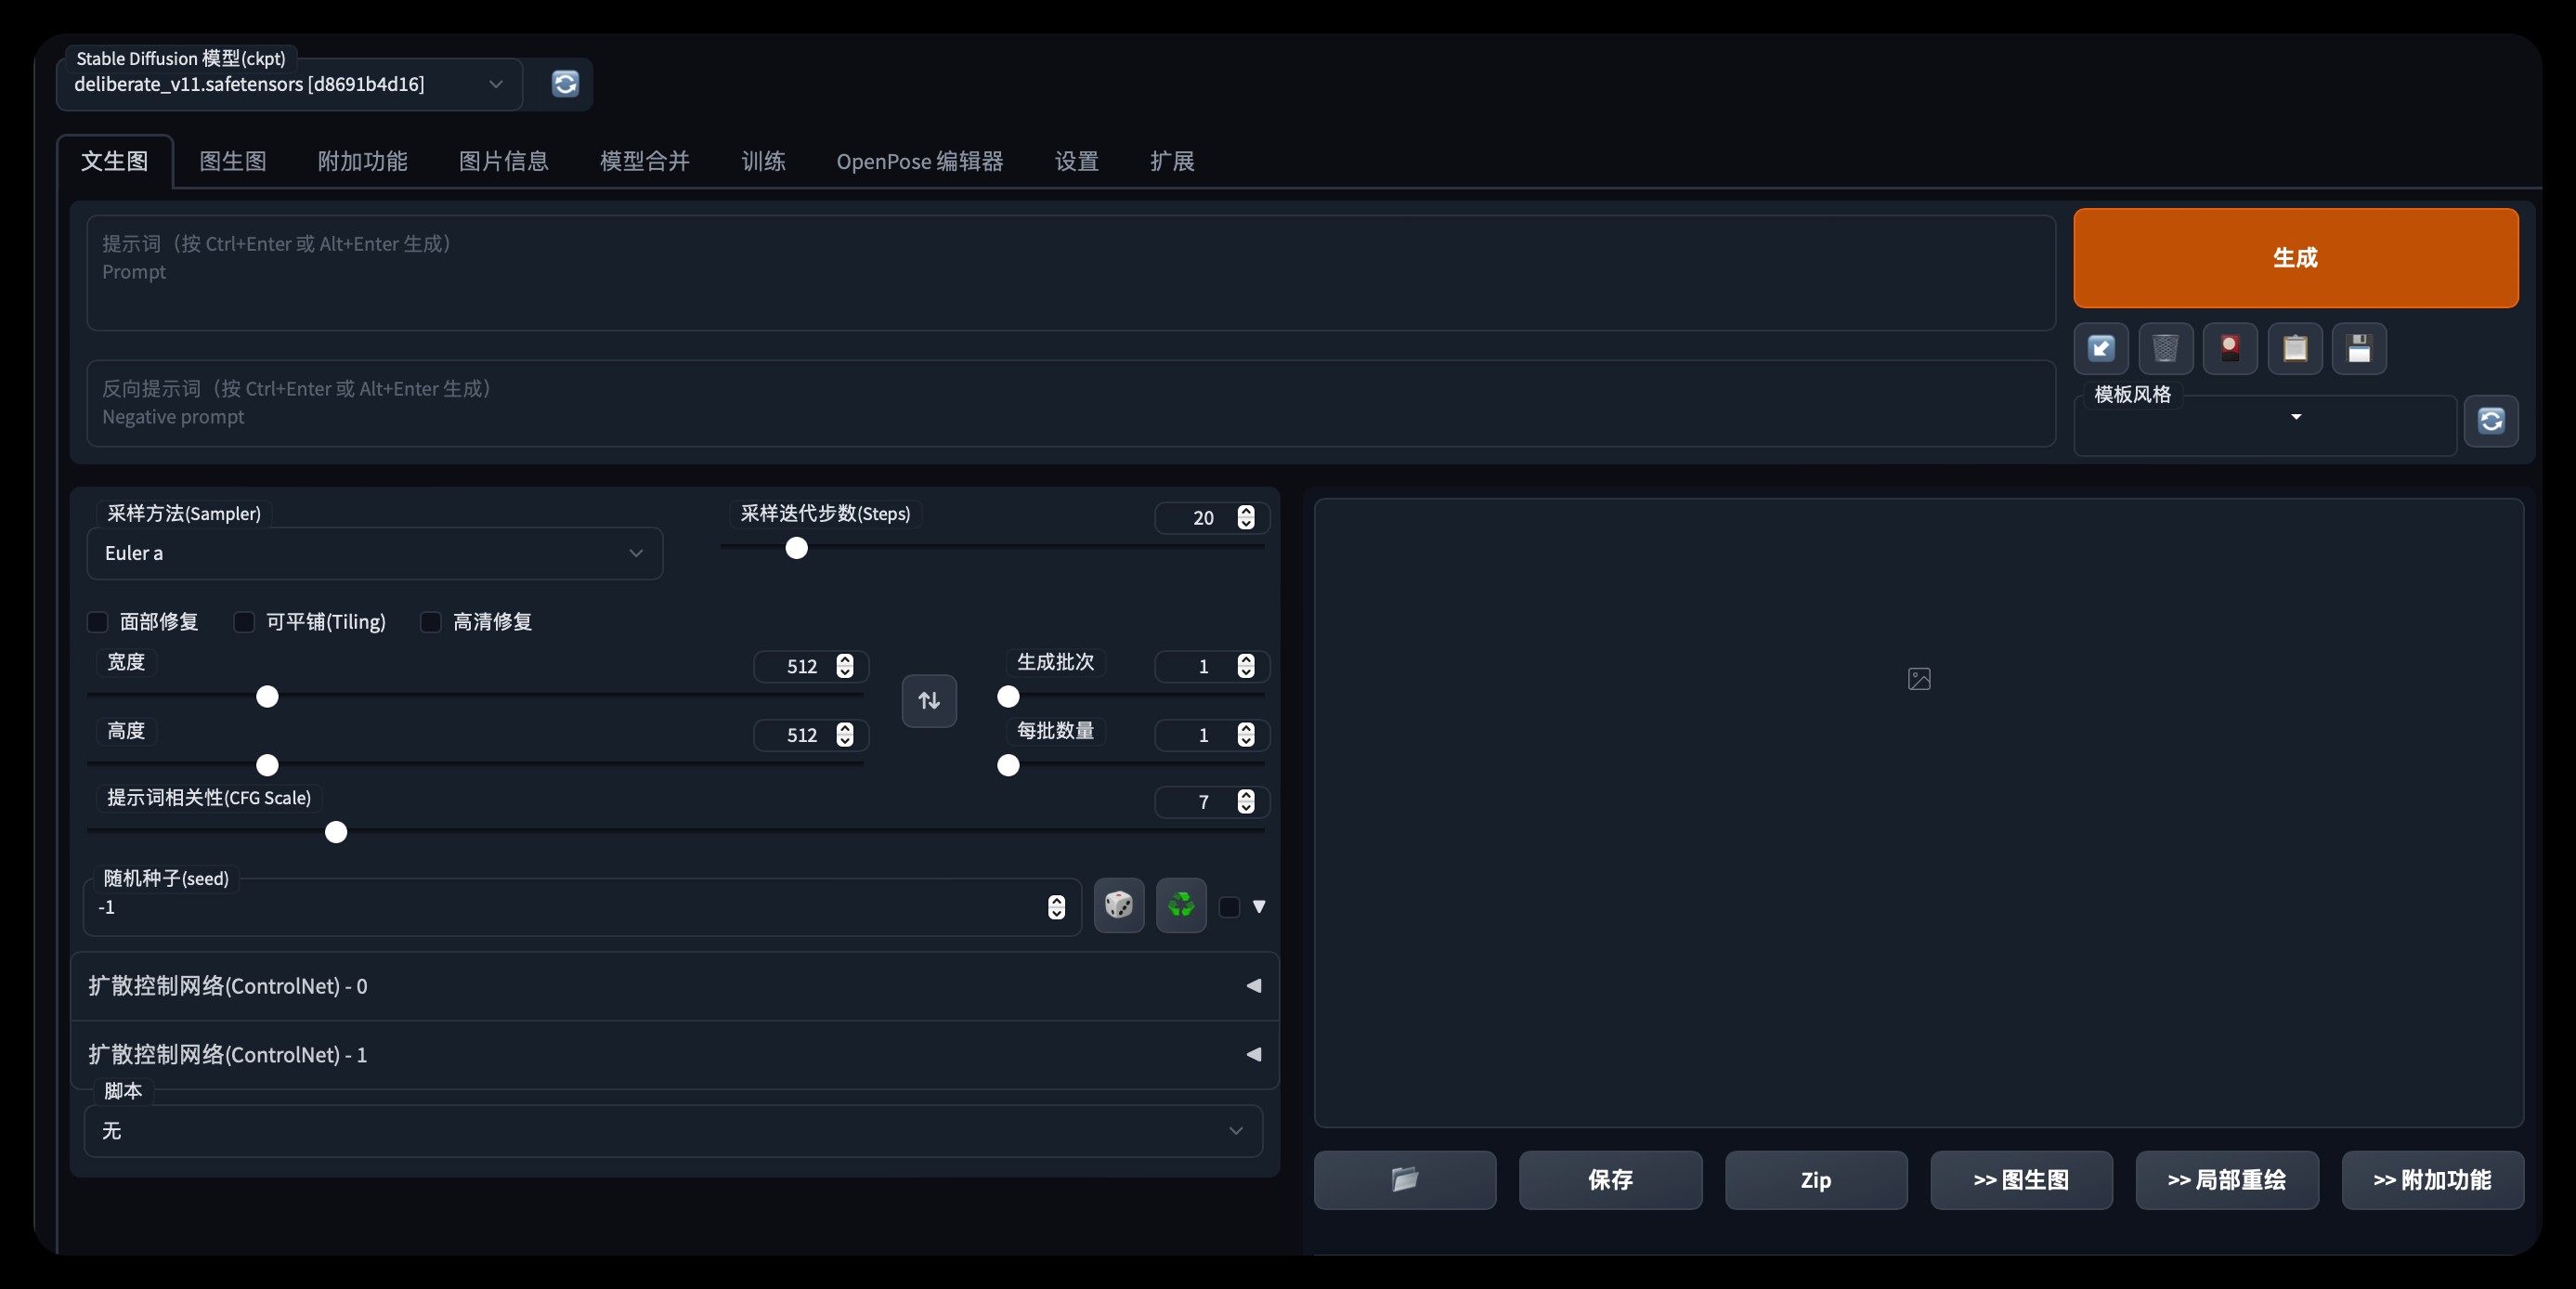
Task: Enable the 高清修复 checkbox
Action: coord(431,622)
